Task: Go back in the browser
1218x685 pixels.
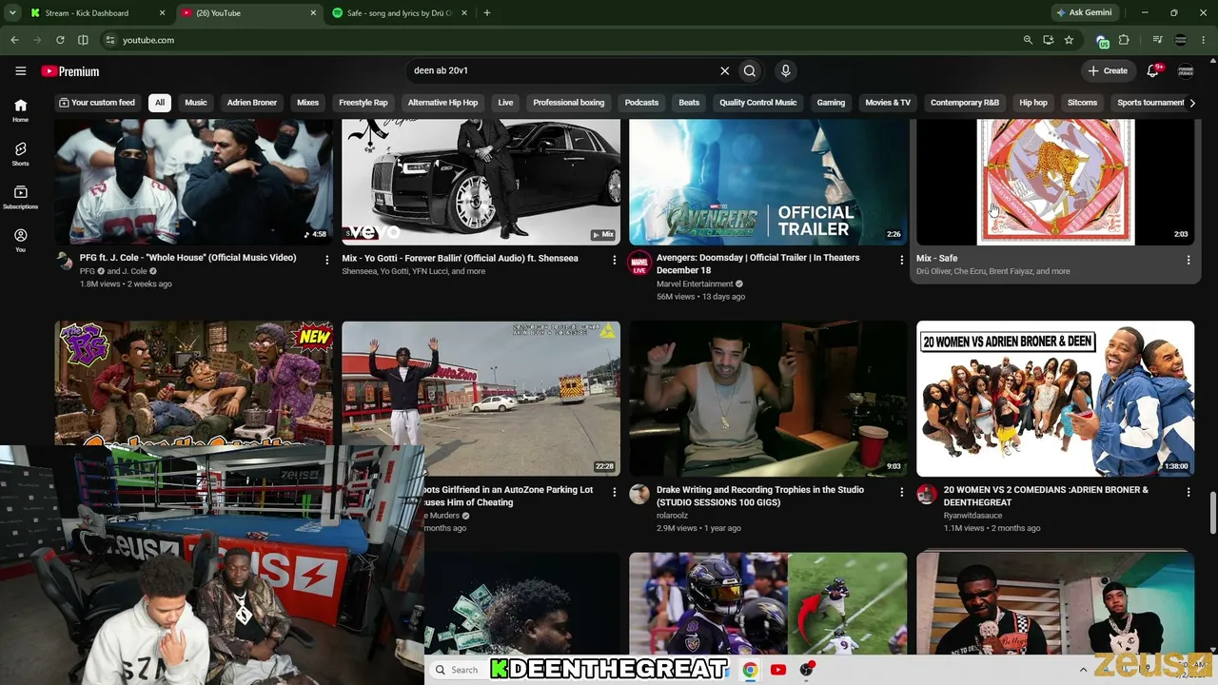Action: tap(14, 40)
